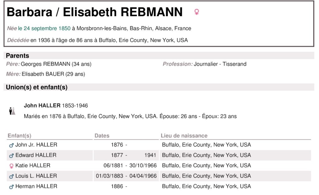Click male icon beside Edward HALLER
319x195 pixels.
[x=12, y=155]
